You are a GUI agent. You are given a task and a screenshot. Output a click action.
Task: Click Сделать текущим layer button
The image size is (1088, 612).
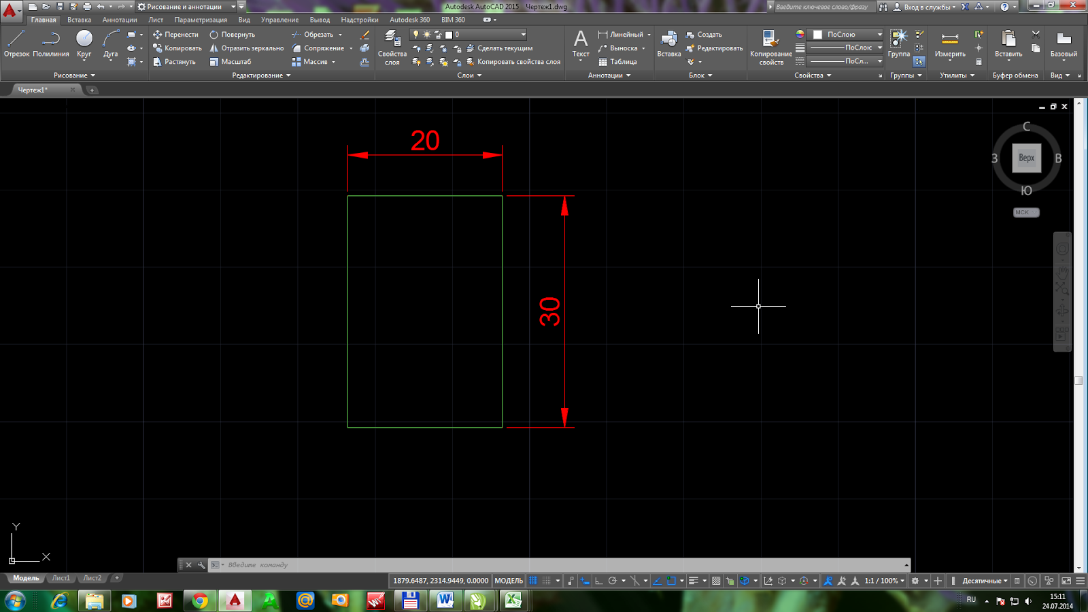499,48
